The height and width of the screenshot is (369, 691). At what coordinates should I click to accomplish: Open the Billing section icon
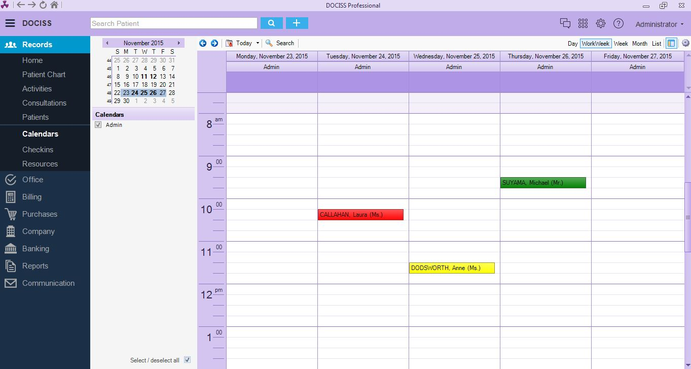[10, 197]
